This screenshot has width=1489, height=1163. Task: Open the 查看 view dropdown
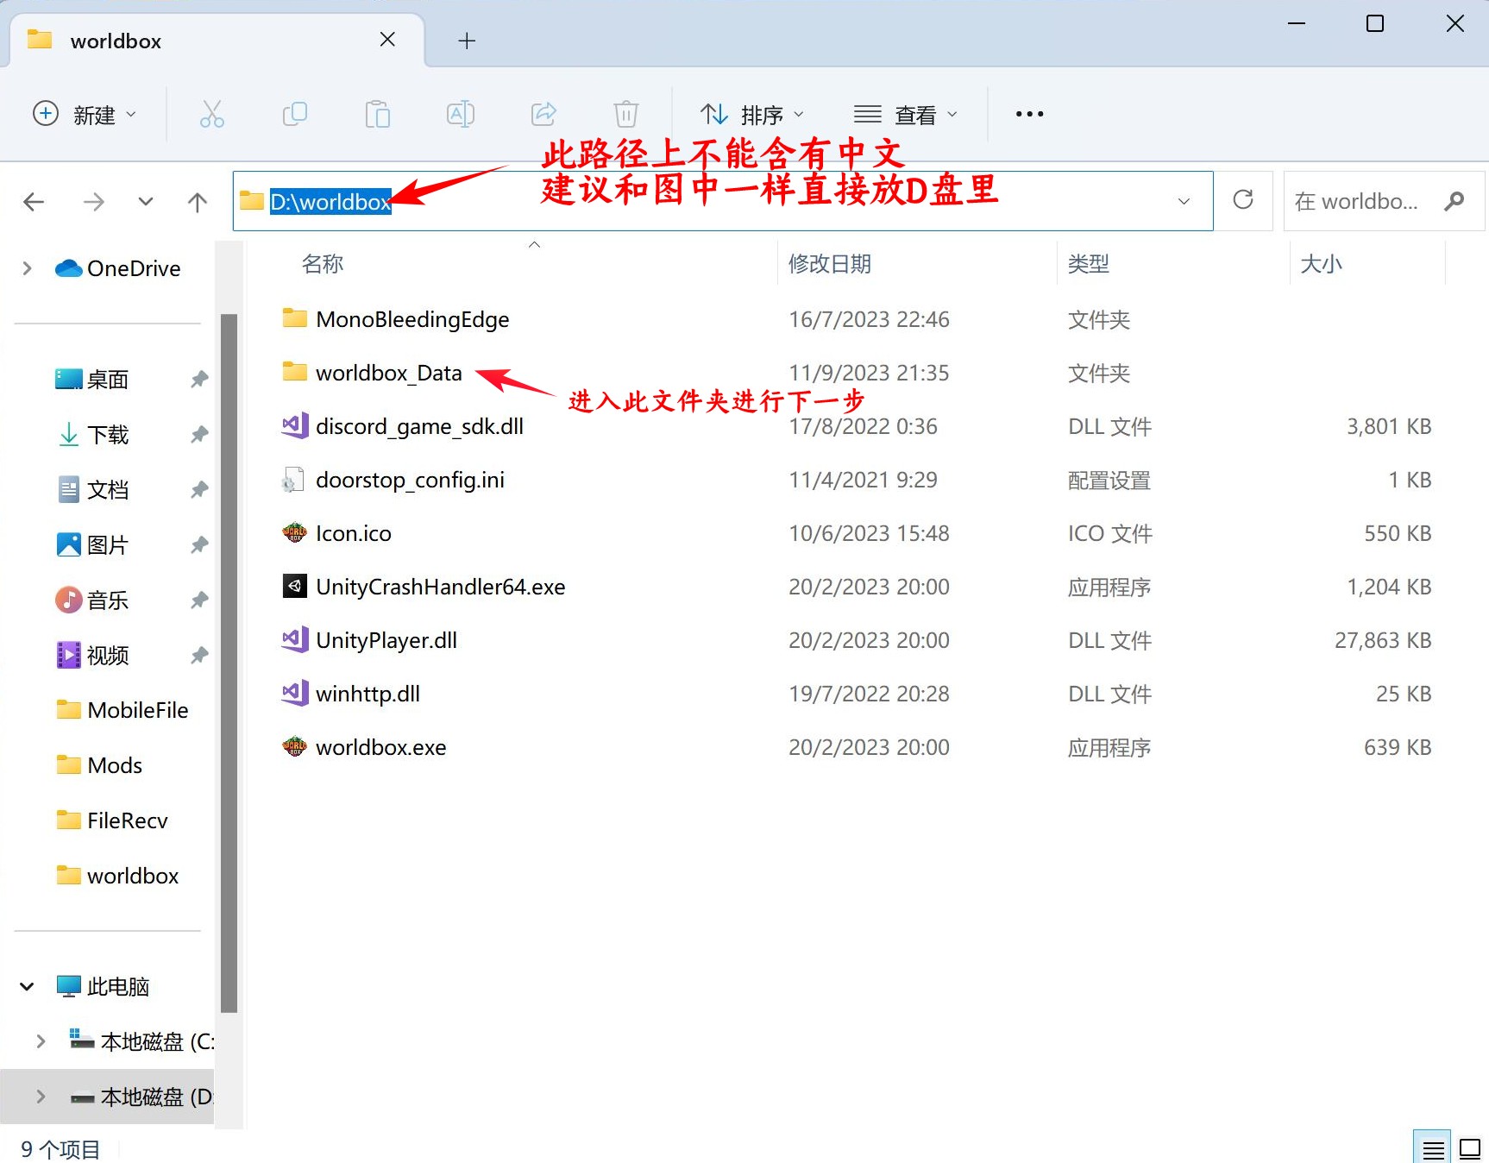tap(906, 114)
